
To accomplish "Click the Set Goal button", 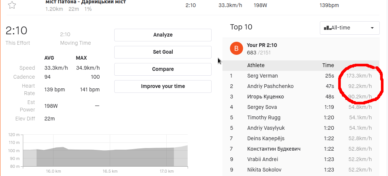I will pos(163,52).
